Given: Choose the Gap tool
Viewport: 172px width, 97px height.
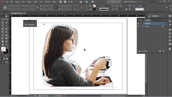Looking at the screenshot, I should tap(6, 19).
